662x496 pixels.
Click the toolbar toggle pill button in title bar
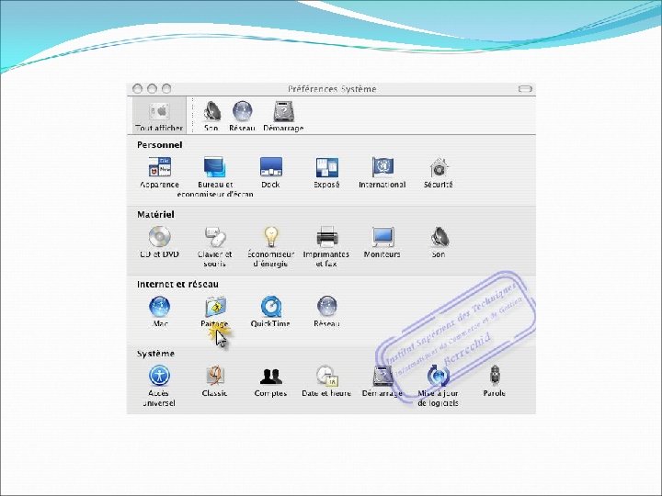pos(525,88)
